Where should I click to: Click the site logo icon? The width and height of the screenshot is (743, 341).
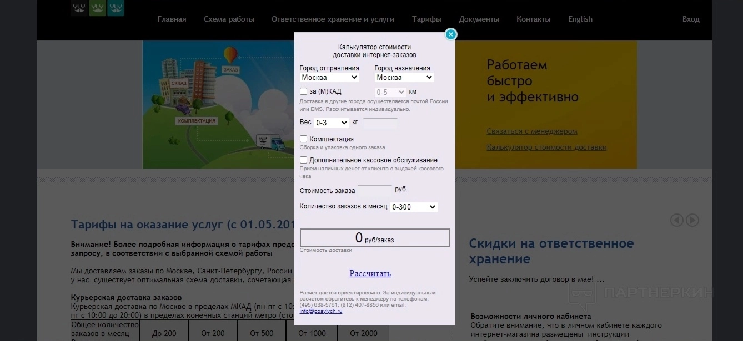98,8
